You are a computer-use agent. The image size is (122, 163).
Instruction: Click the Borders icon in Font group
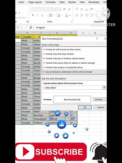coord(51,15)
